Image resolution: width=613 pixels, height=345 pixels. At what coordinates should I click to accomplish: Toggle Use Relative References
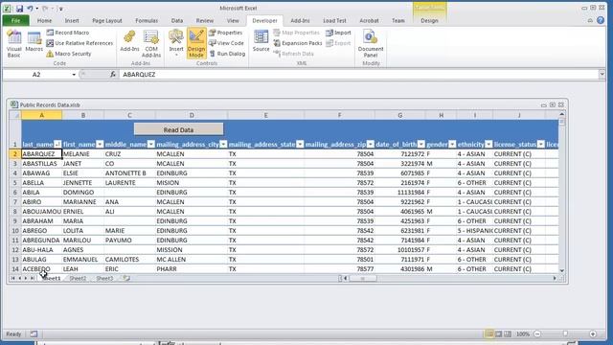[79, 43]
